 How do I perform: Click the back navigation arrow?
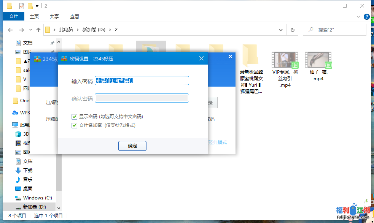pyautogui.click(x=10, y=29)
